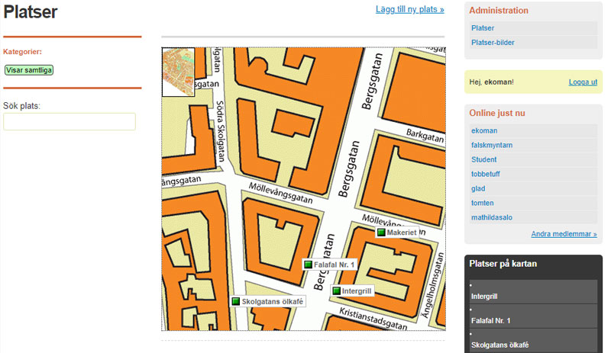Screen dimensions: 611x353
Task: Expand the Andra medlemmar list
Action: click(x=564, y=234)
